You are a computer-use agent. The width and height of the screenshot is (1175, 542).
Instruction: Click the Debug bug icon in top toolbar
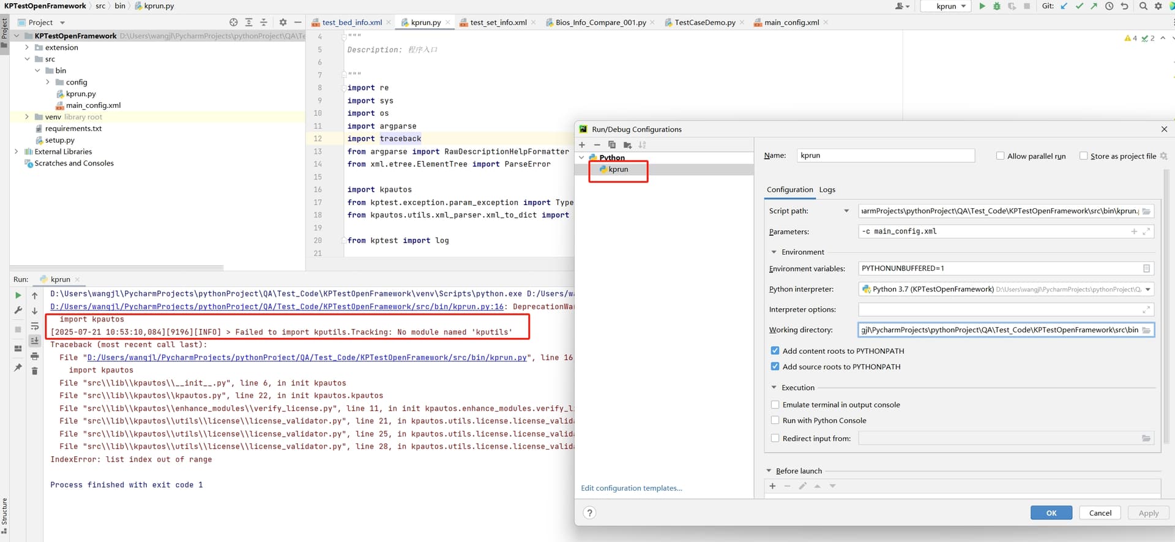pyautogui.click(x=996, y=6)
